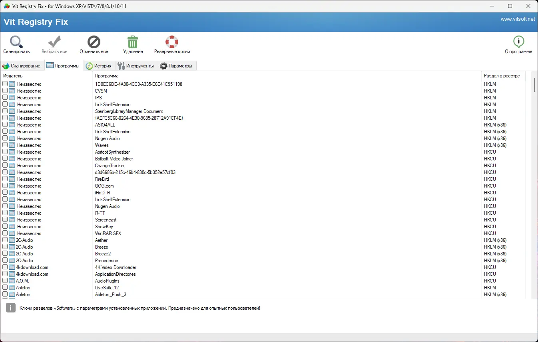The width and height of the screenshot is (538, 342).
Task: Click the vertical scrollbar thumb of the list
Action: 534,85
